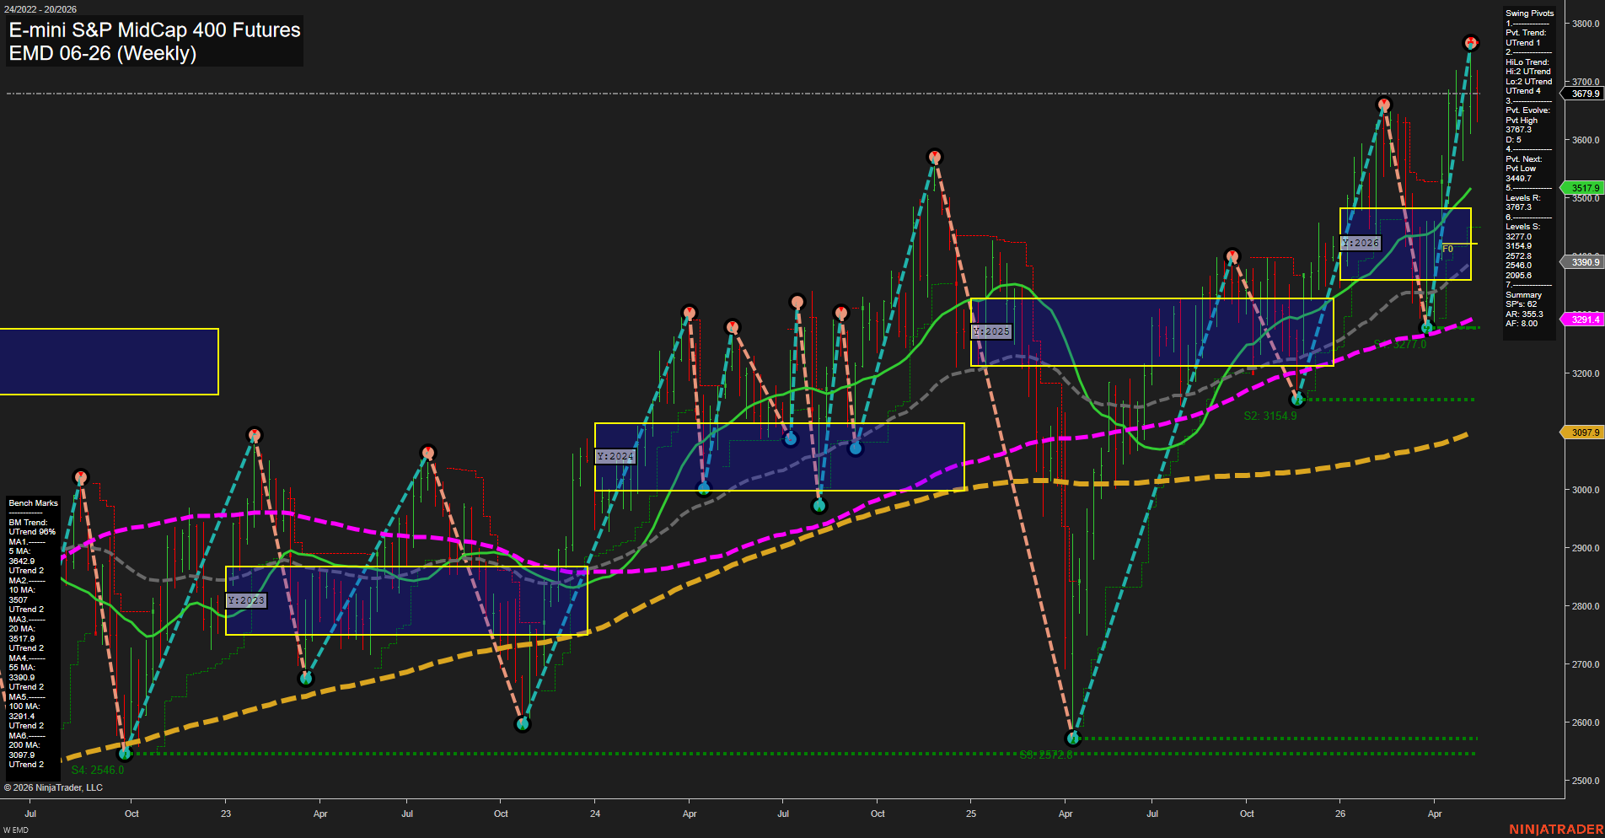This screenshot has height=838, width=1605.
Task: Click the Y:2026 yearly range label
Action: [x=1361, y=243]
